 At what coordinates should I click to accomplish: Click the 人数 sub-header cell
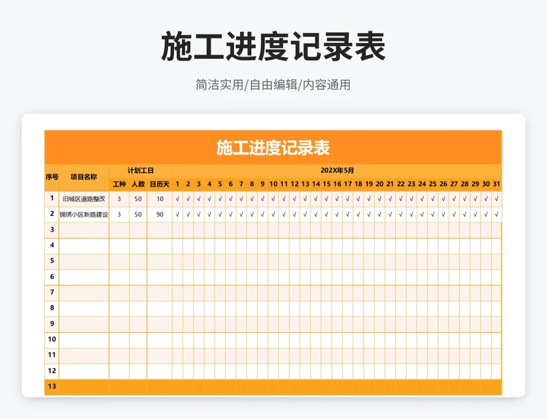click(x=138, y=184)
